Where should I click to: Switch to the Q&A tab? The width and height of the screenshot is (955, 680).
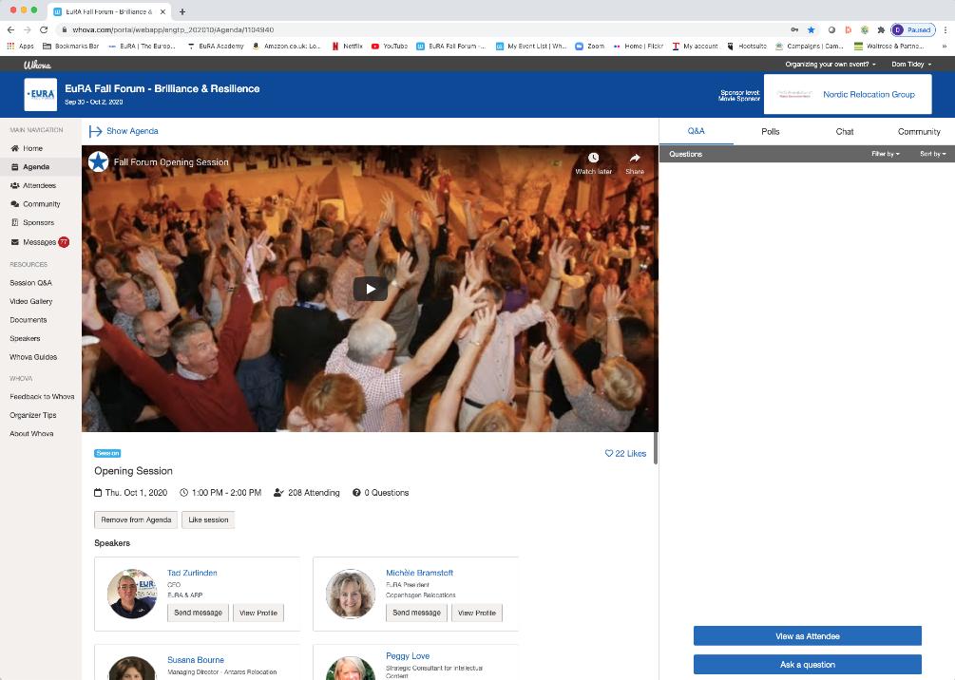tap(697, 131)
